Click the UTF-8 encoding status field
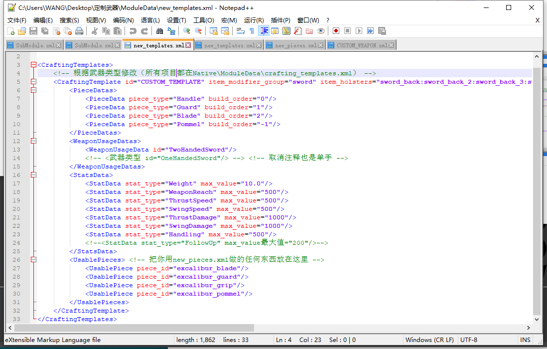The width and height of the screenshot is (547, 349). 469,340
